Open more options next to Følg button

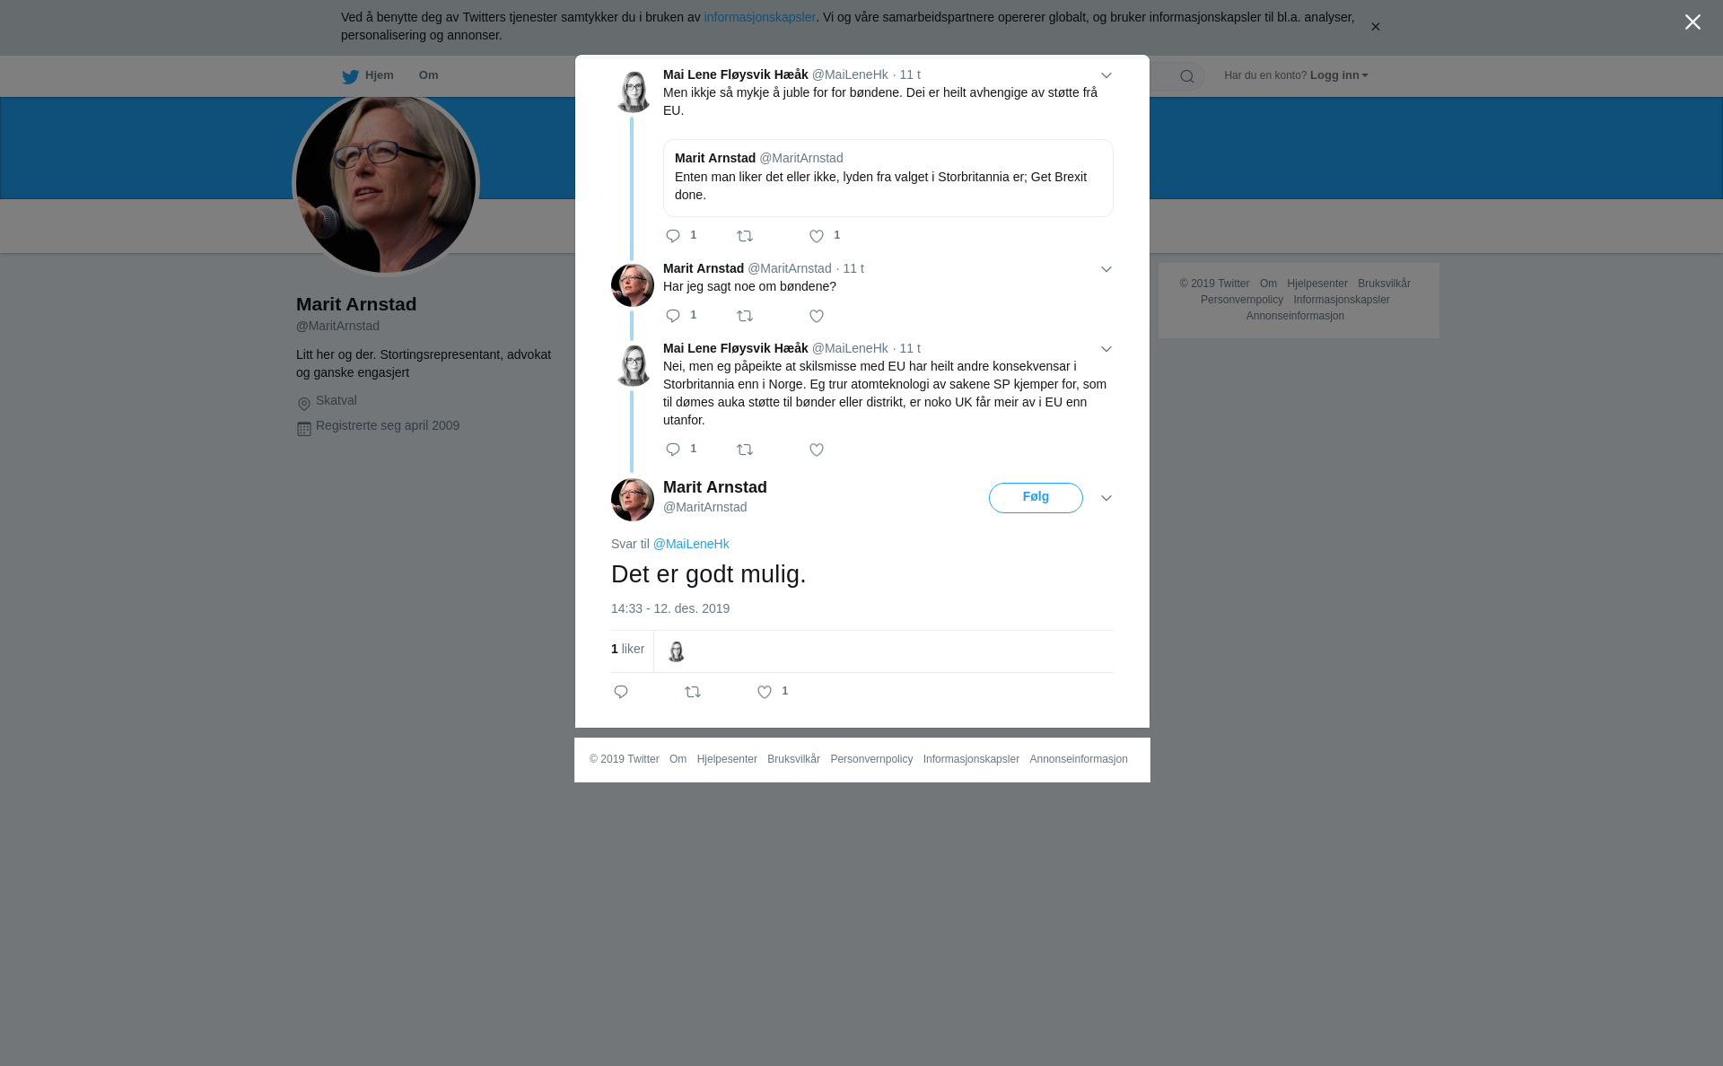coord(1106,498)
